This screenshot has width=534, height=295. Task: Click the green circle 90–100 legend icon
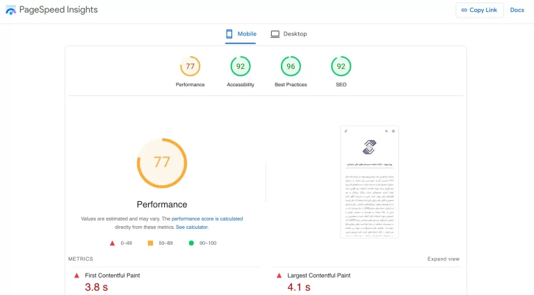(191, 243)
